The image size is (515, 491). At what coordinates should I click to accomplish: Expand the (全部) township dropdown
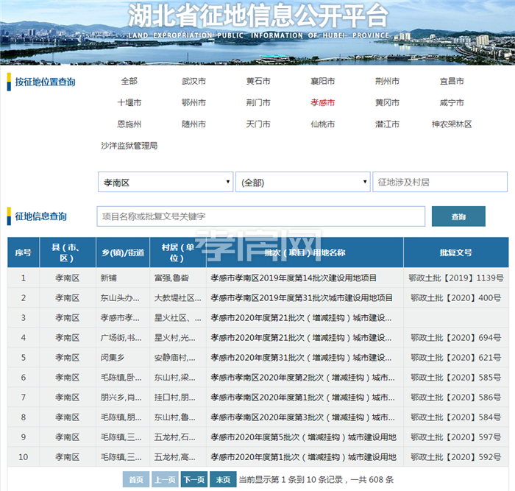(x=302, y=182)
